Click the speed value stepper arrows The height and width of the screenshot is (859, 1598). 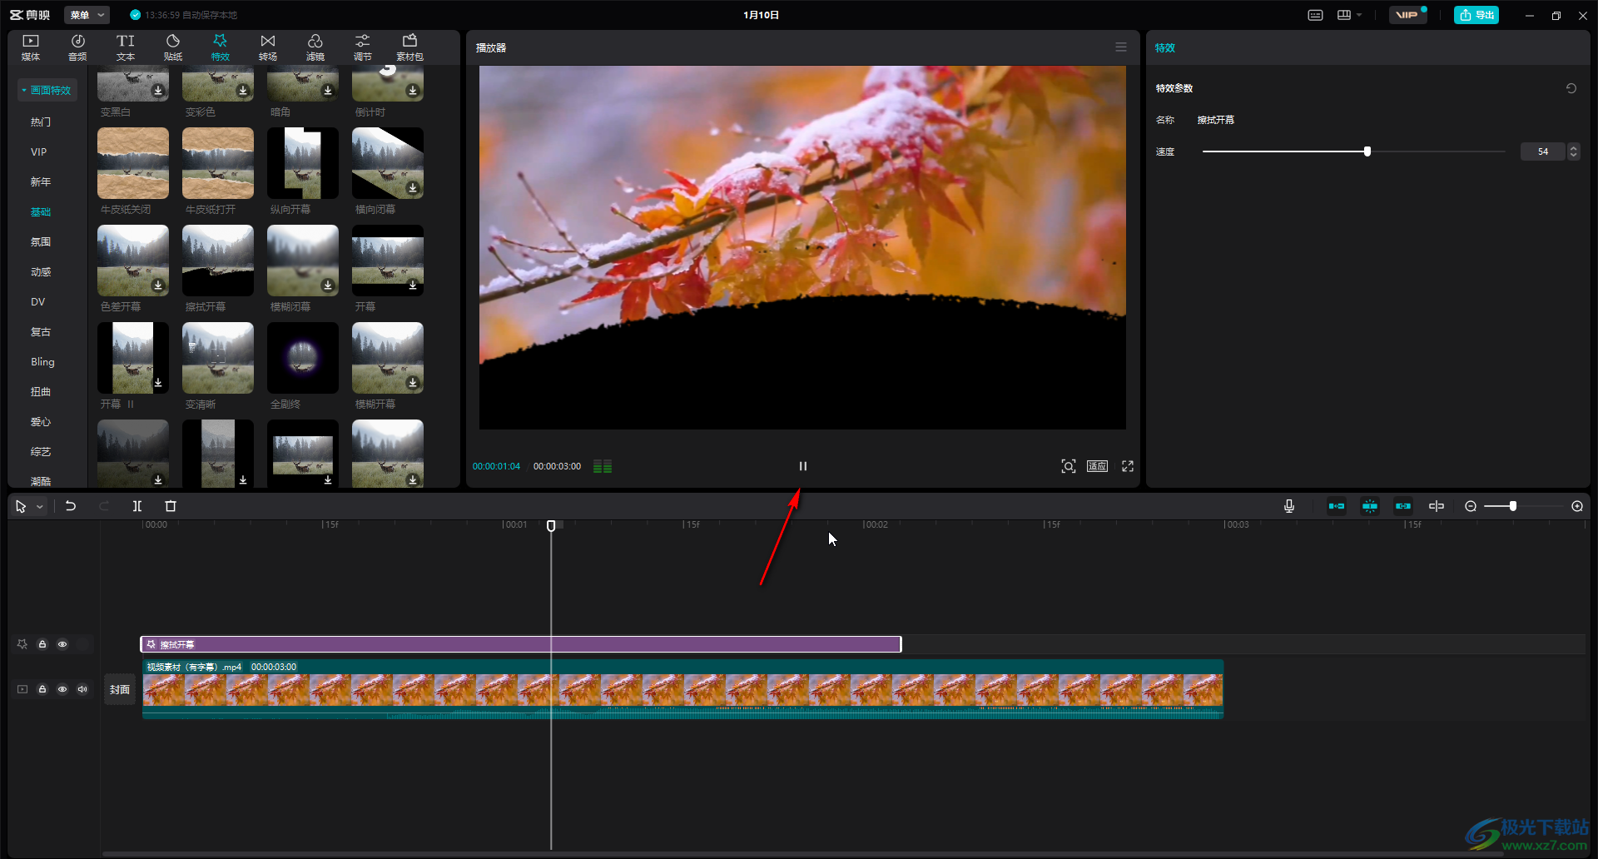coord(1573,151)
